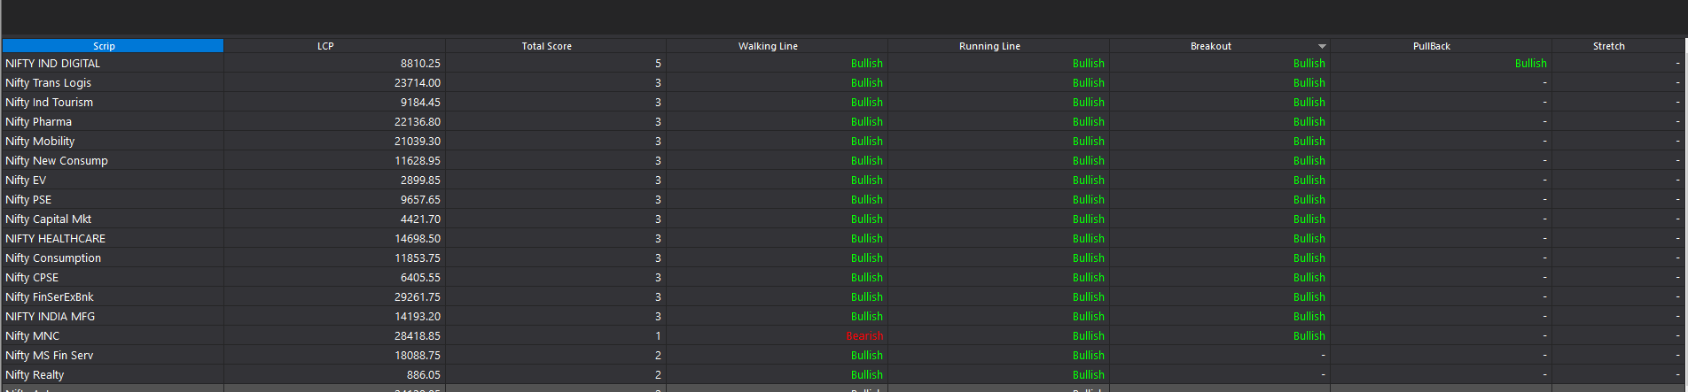Select the NIFTY HEALTHCARE scrip
Image resolution: width=1688 pixels, height=392 pixels.
point(55,238)
